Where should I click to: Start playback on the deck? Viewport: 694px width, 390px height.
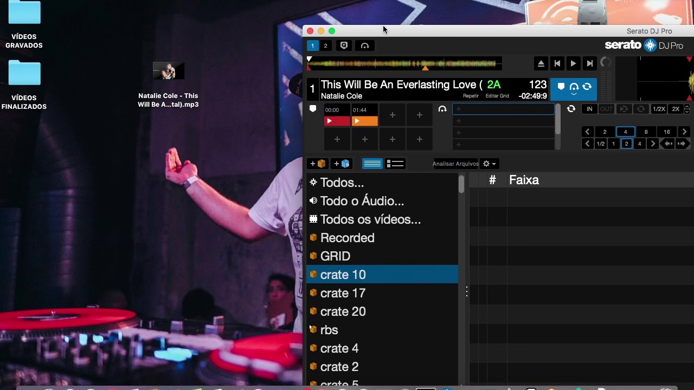tap(573, 63)
